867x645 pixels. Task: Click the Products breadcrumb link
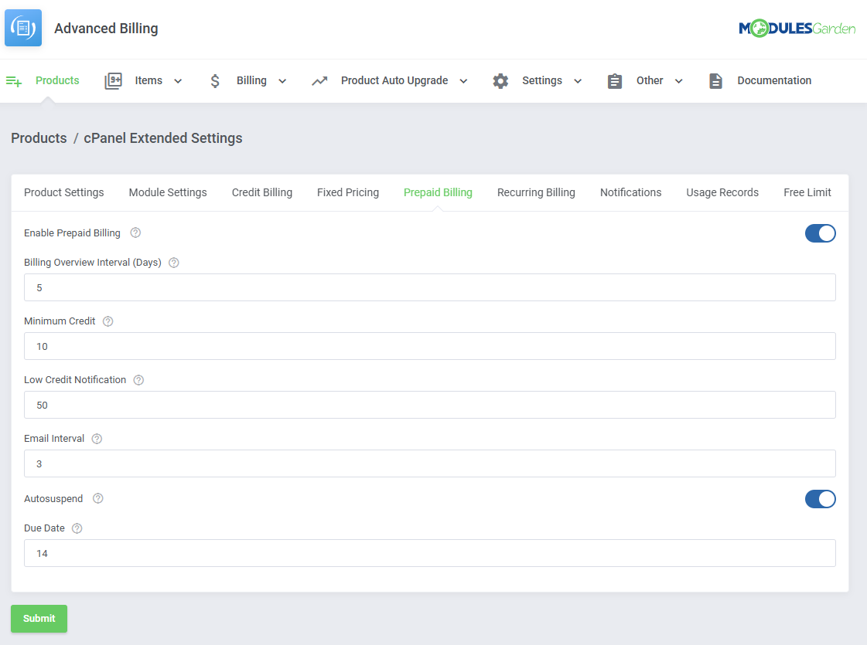[39, 138]
